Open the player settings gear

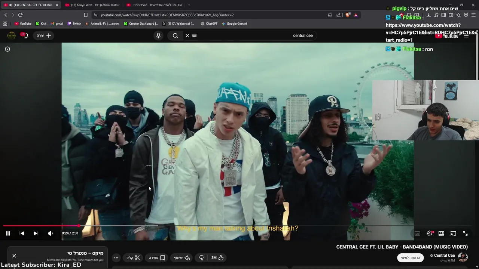click(x=430, y=234)
